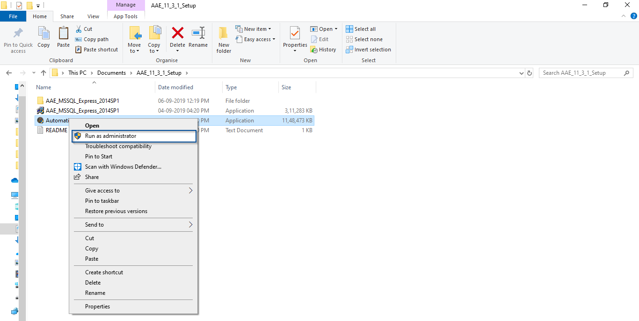Click the red Delete icon in ribbon
Viewport: 639px width, 321px height.
177,34
